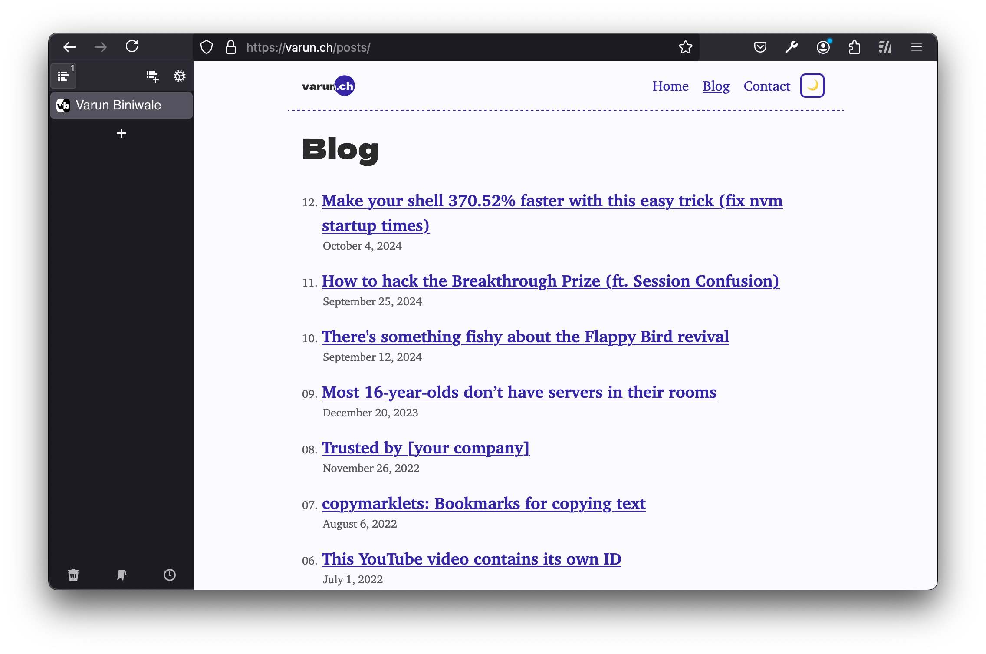
Task: Go to the Home nav link
Action: click(670, 86)
